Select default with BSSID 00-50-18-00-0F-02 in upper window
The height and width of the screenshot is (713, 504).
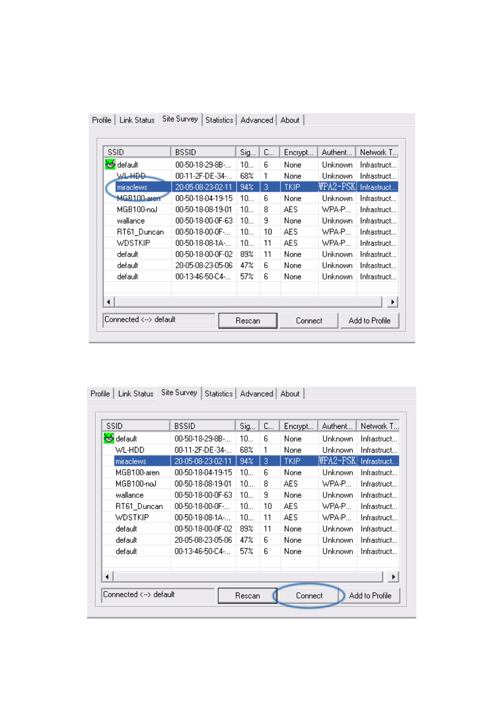[x=251, y=254]
